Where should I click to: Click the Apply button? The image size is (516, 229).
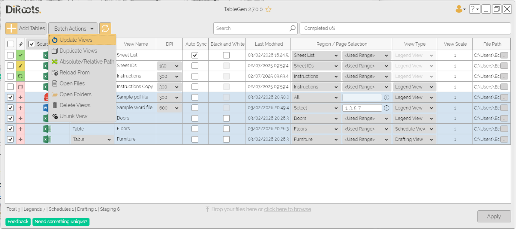tap(494, 216)
